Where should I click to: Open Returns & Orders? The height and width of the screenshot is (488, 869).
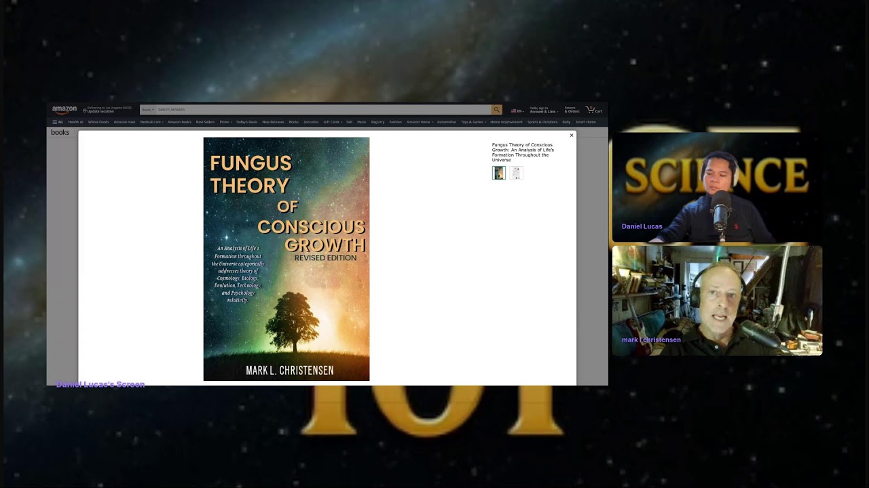(572, 109)
